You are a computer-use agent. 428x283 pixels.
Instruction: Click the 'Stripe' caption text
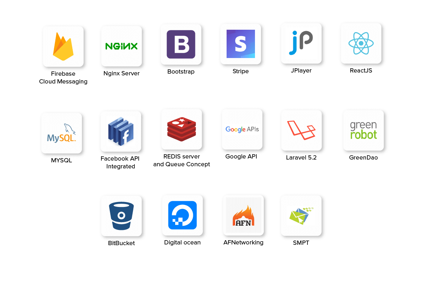(x=241, y=71)
